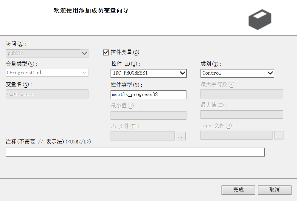The image size is (297, 201).
Task: Click the 注释 comment input field
Action: [x=134, y=152]
